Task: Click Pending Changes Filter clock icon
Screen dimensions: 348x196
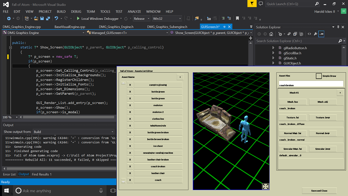Action: click(x=280, y=34)
